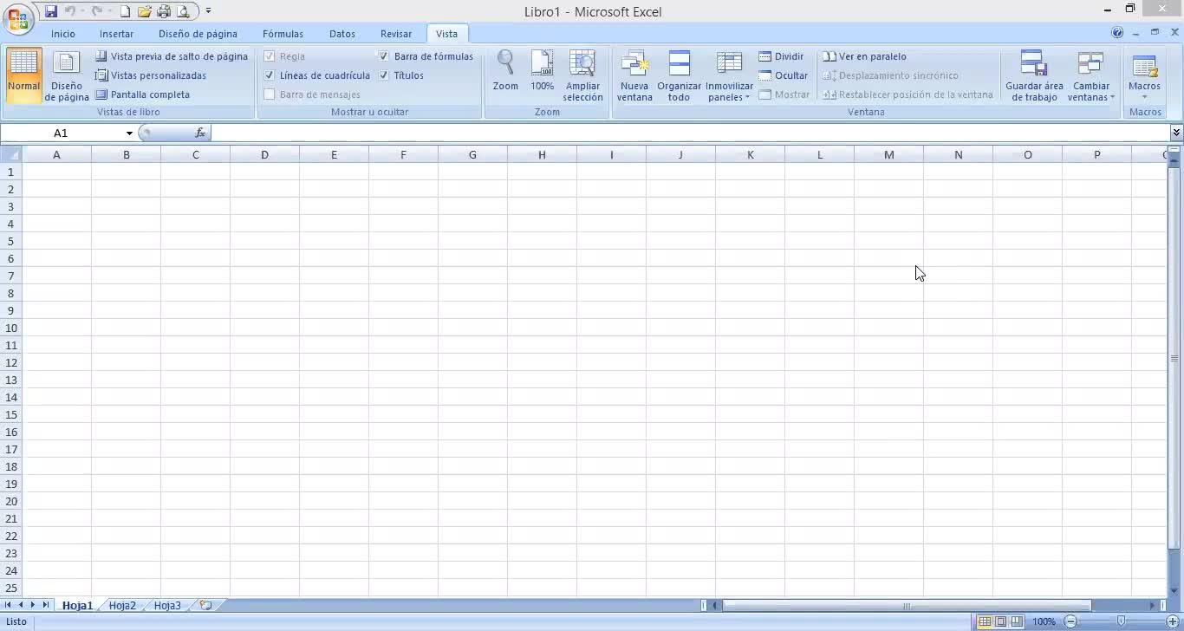Open Cambiar ventanas dropdown
Screen dimensions: 1184x631
[x=1090, y=75]
